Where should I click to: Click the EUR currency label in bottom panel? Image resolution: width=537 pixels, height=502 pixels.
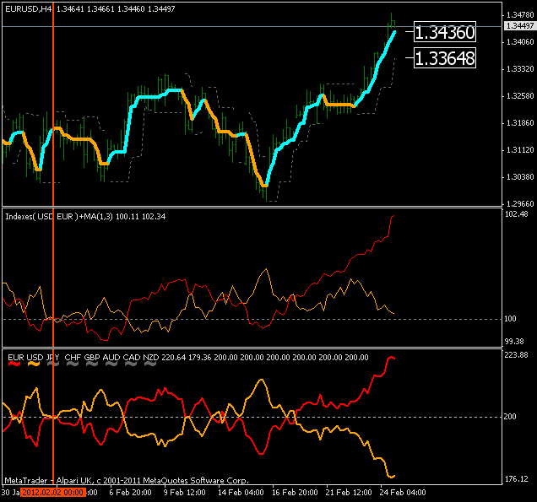tap(16, 358)
